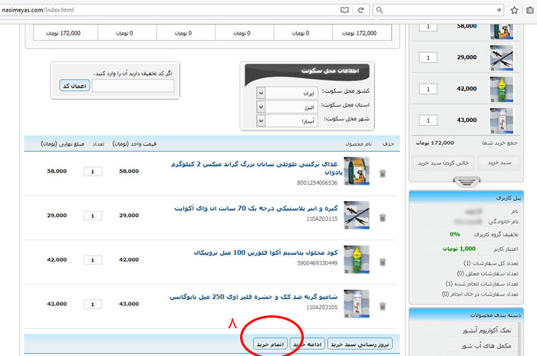Click the reload page icon in address bar
The height and width of the screenshot is (356, 537).
tap(361, 10)
